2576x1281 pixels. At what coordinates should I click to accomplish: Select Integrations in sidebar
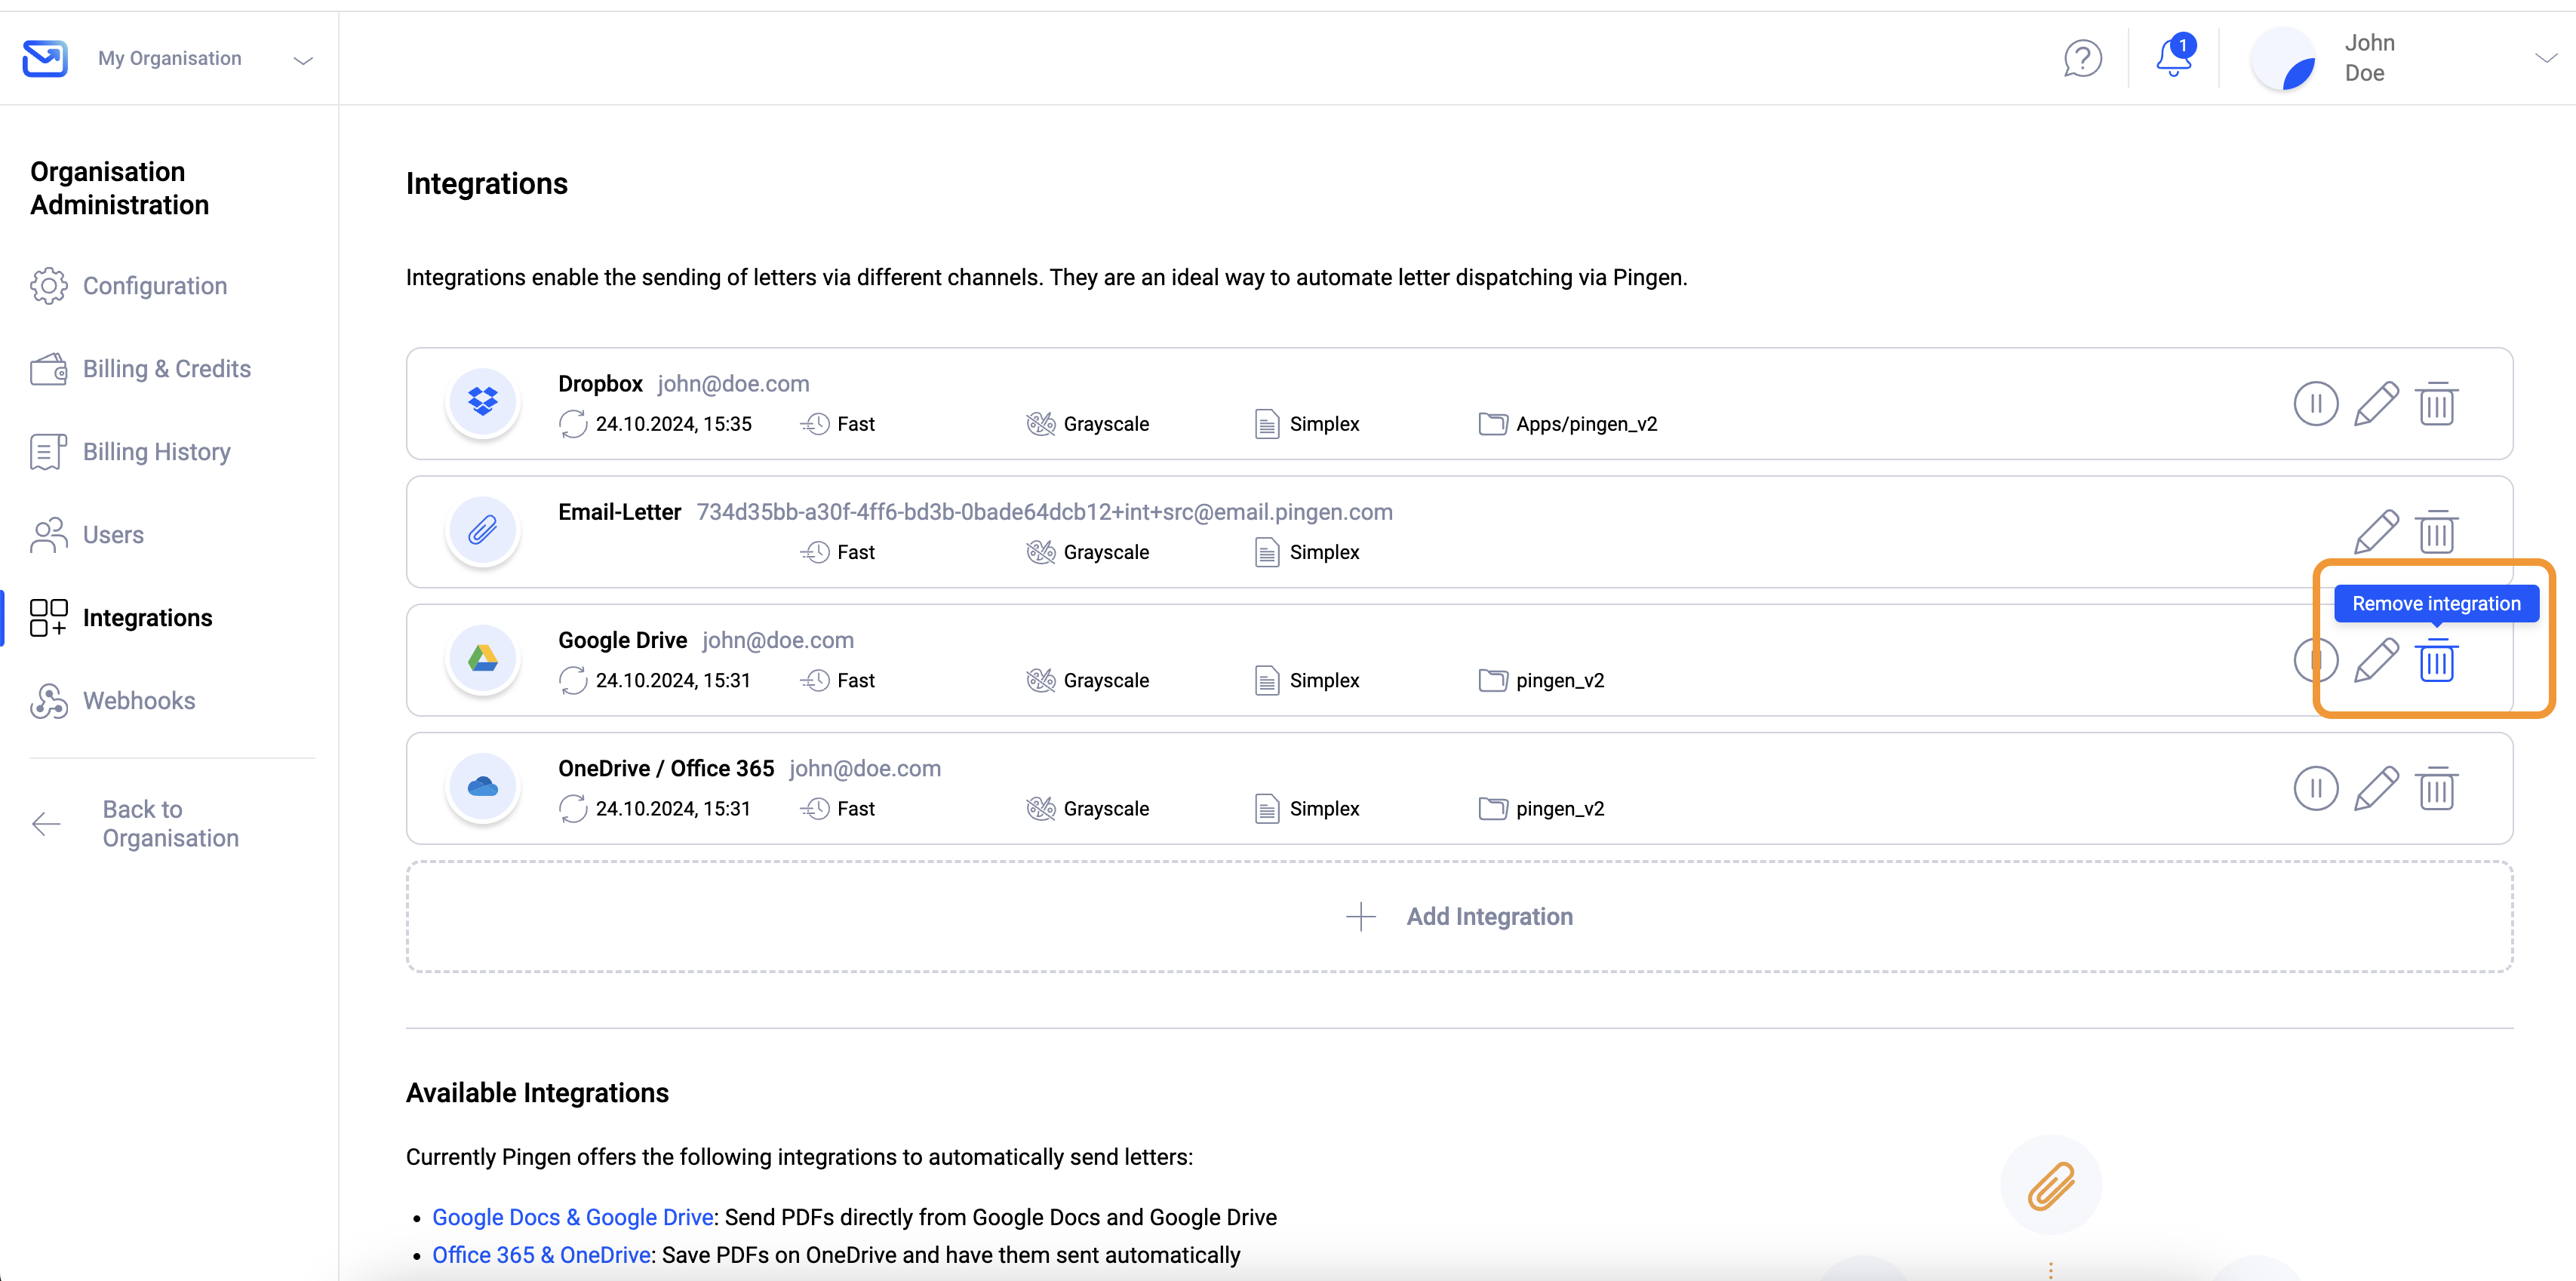coord(121,618)
